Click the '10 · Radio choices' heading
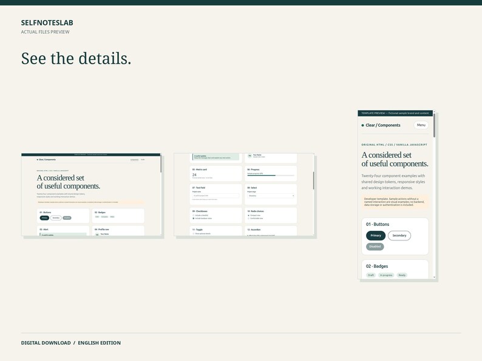The height and width of the screenshot is (361, 482). click(x=256, y=211)
